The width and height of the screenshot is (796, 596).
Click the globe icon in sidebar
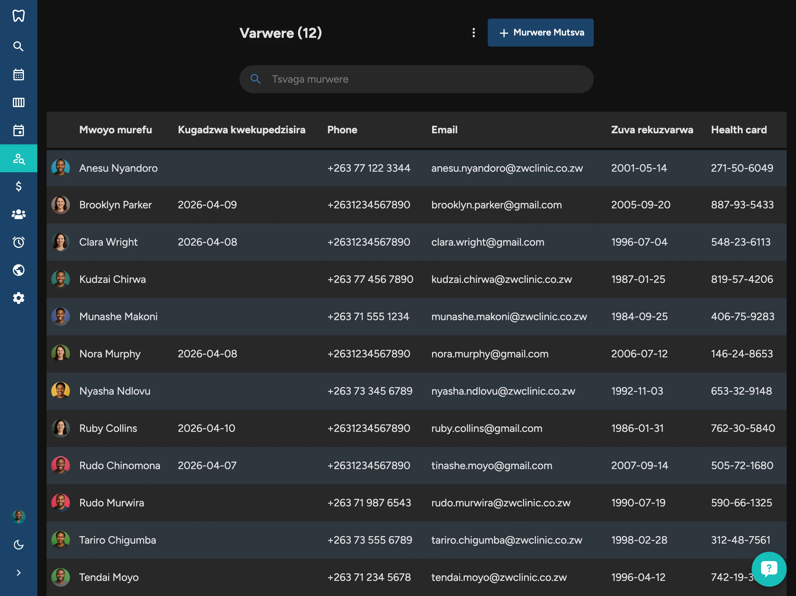tap(18, 270)
